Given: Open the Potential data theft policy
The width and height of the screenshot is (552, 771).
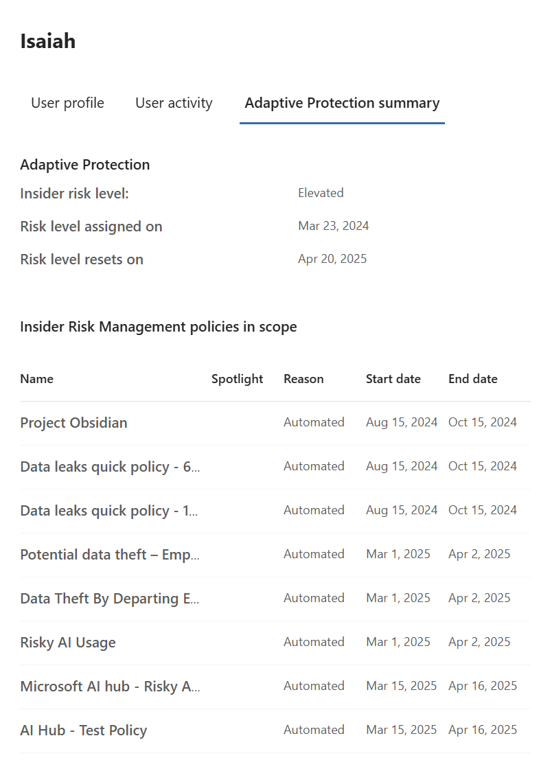Looking at the screenshot, I should [x=110, y=555].
